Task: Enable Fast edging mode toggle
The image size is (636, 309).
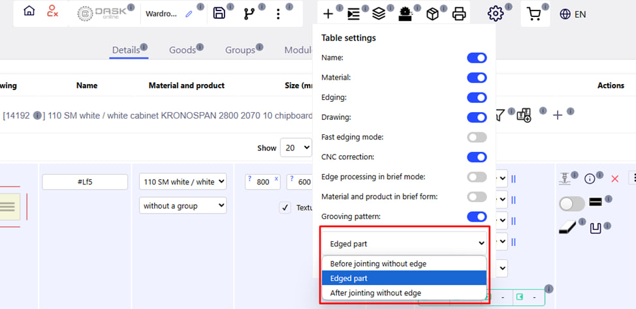Action: 477,137
